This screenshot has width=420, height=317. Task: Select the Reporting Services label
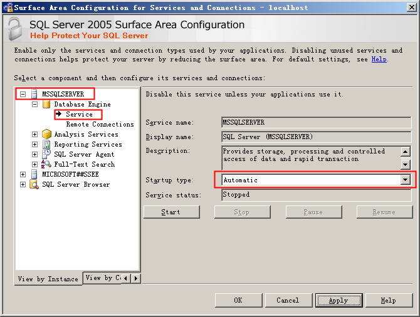(x=88, y=144)
